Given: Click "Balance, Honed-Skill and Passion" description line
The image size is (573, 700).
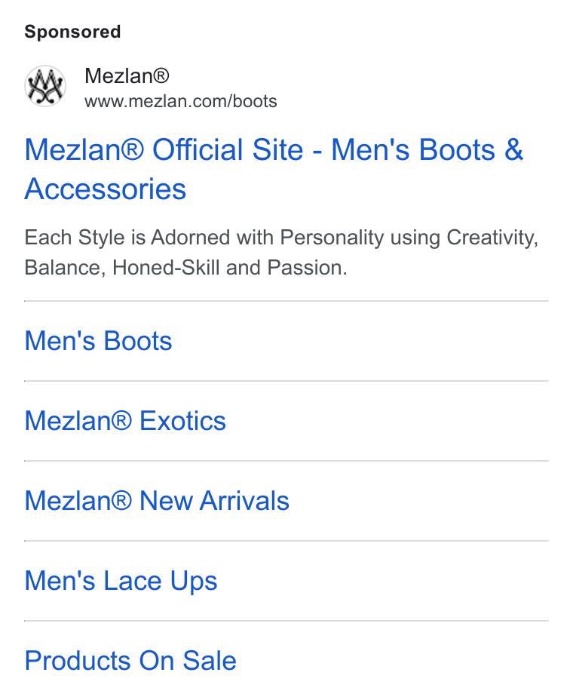Looking at the screenshot, I should pyautogui.click(x=185, y=268).
